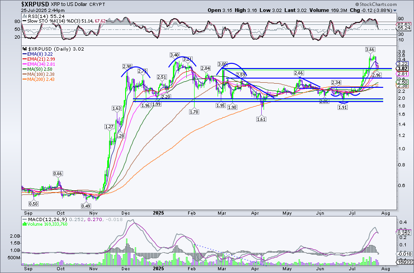Image resolution: width=414 pixels, height=273 pixels.
Task: Click the 0.252 MACD axis tag
Action: 404,233
